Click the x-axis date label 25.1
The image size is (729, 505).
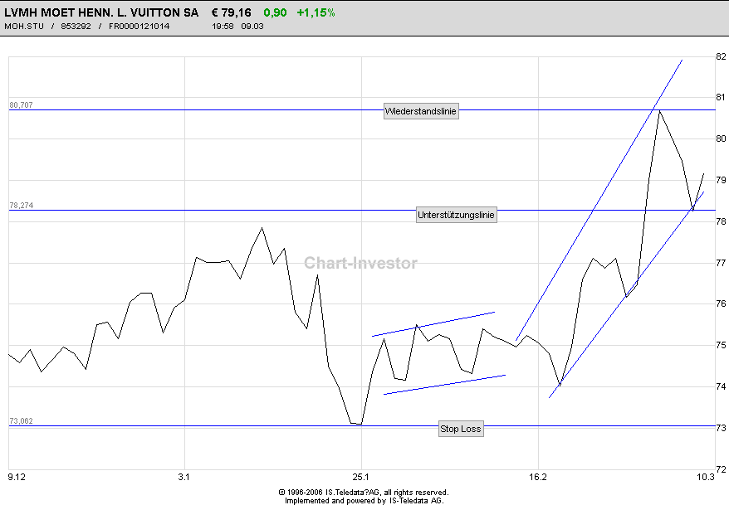pyautogui.click(x=361, y=477)
